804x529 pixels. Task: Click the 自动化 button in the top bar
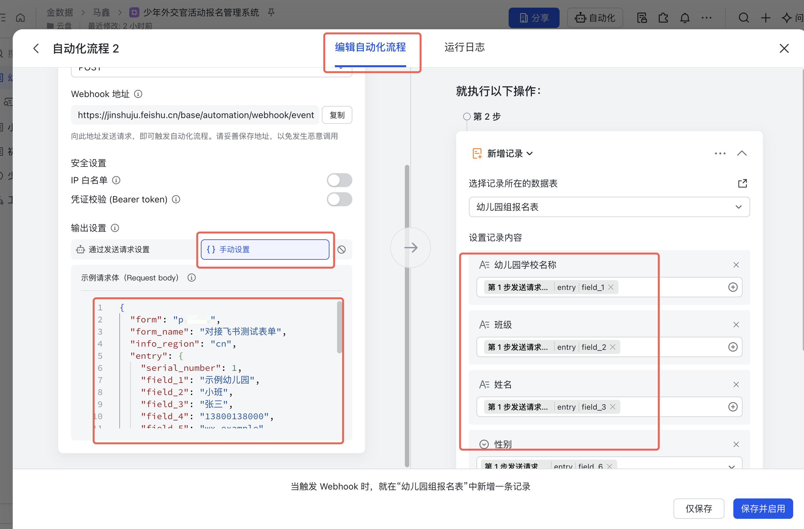tap(595, 18)
